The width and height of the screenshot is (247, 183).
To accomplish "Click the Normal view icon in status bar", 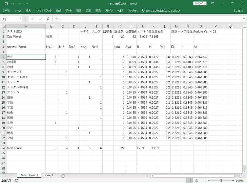I will 190,181.
